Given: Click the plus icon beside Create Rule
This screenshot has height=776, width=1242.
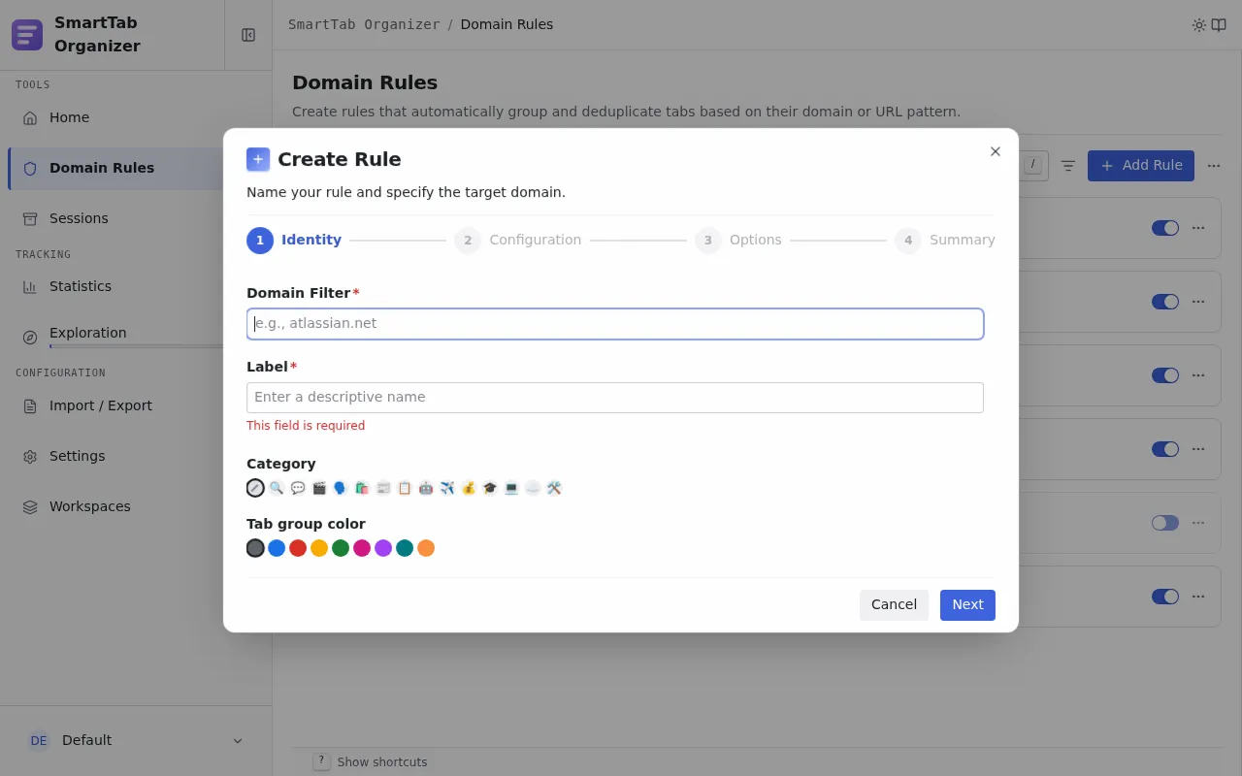Looking at the screenshot, I should click(258, 159).
